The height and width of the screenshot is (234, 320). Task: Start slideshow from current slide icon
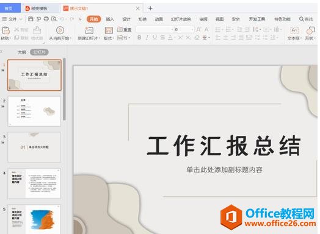(x=60, y=30)
